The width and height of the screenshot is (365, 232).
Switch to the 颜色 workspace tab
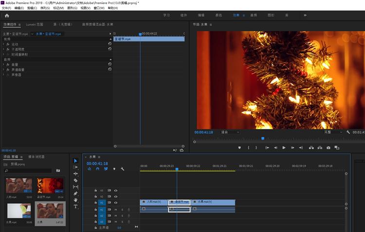tap(219, 15)
